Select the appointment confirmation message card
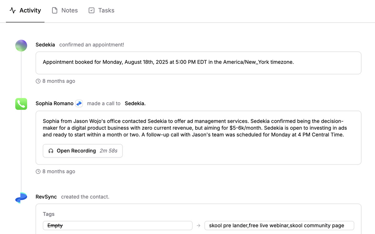 pyautogui.click(x=198, y=62)
